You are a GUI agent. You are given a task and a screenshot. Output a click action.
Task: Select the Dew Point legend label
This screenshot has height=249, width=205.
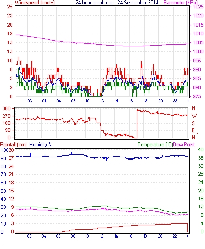pos(184,145)
